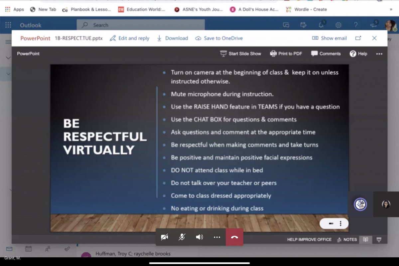Toggle the camera on in the call
Image resolution: width=399 pixels, height=266 pixels.
[x=165, y=237]
